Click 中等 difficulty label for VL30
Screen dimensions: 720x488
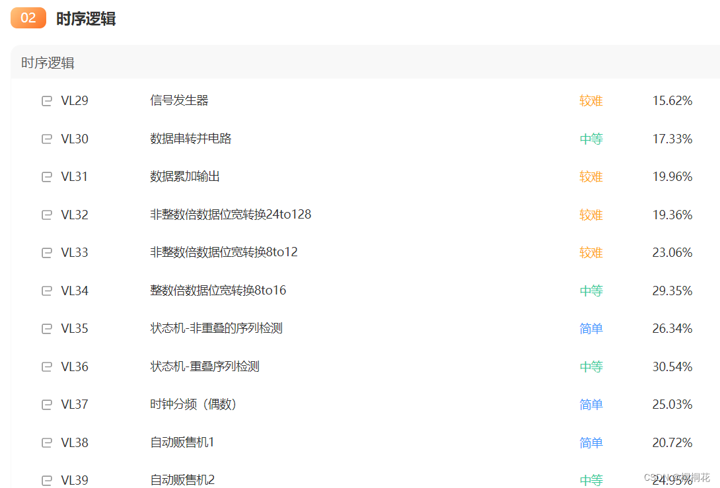pyautogui.click(x=591, y=139)
